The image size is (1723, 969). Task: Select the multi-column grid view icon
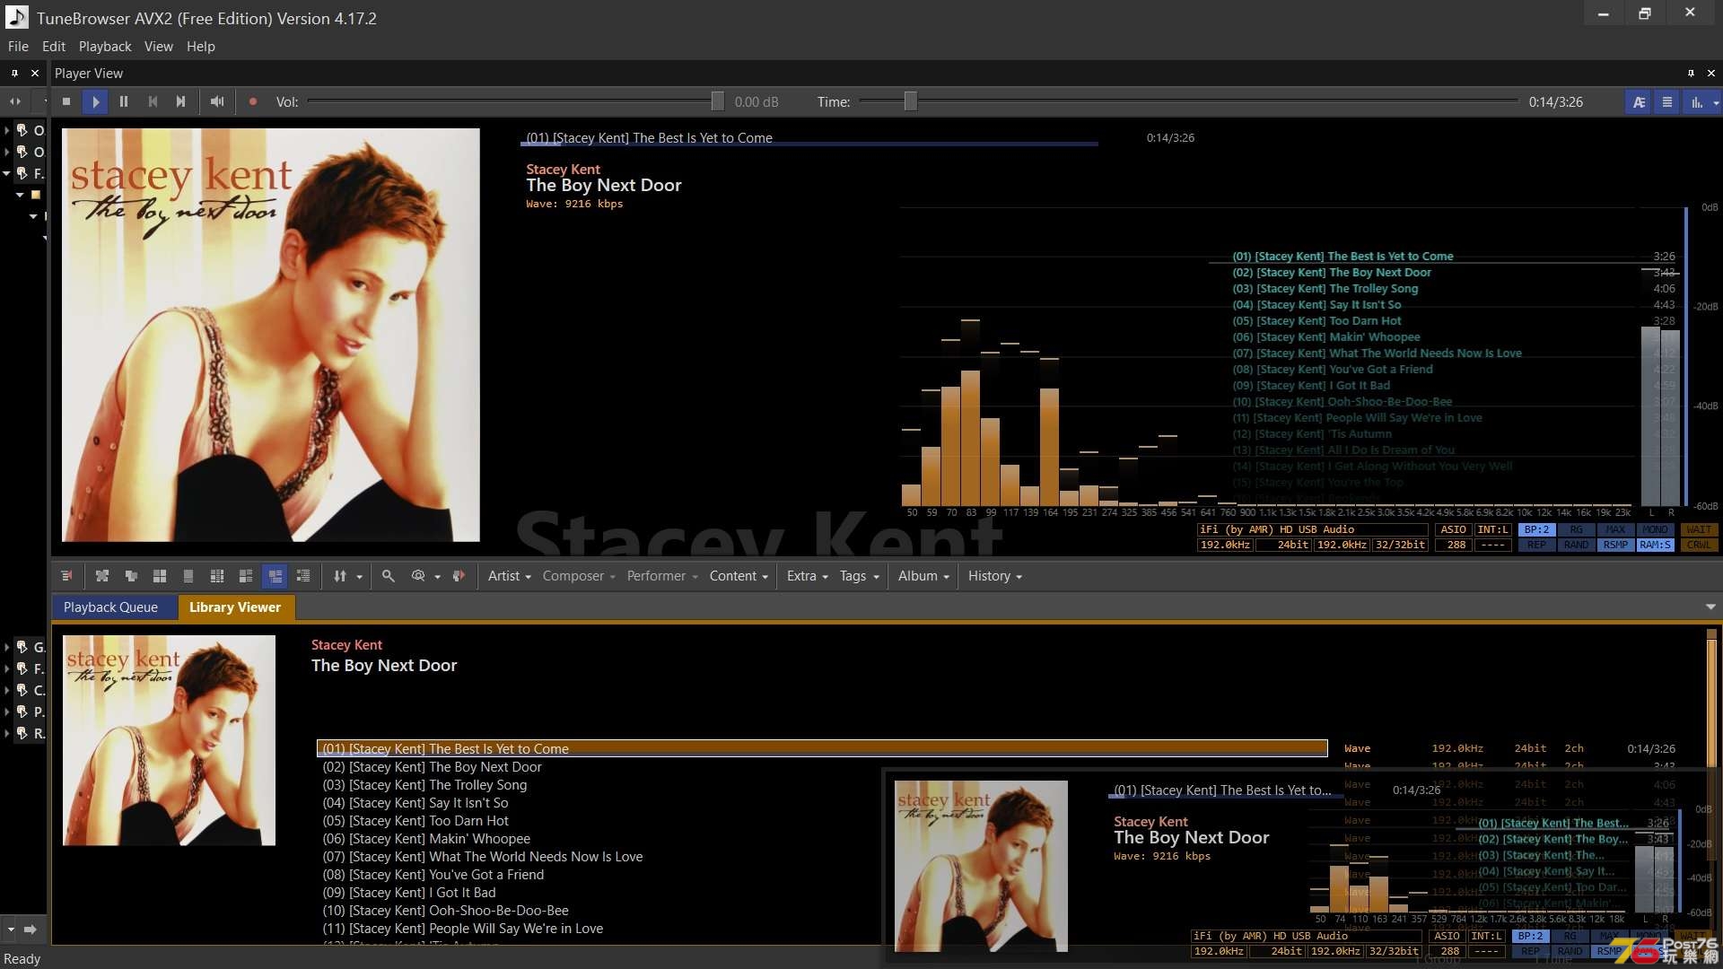coord(217,576)
